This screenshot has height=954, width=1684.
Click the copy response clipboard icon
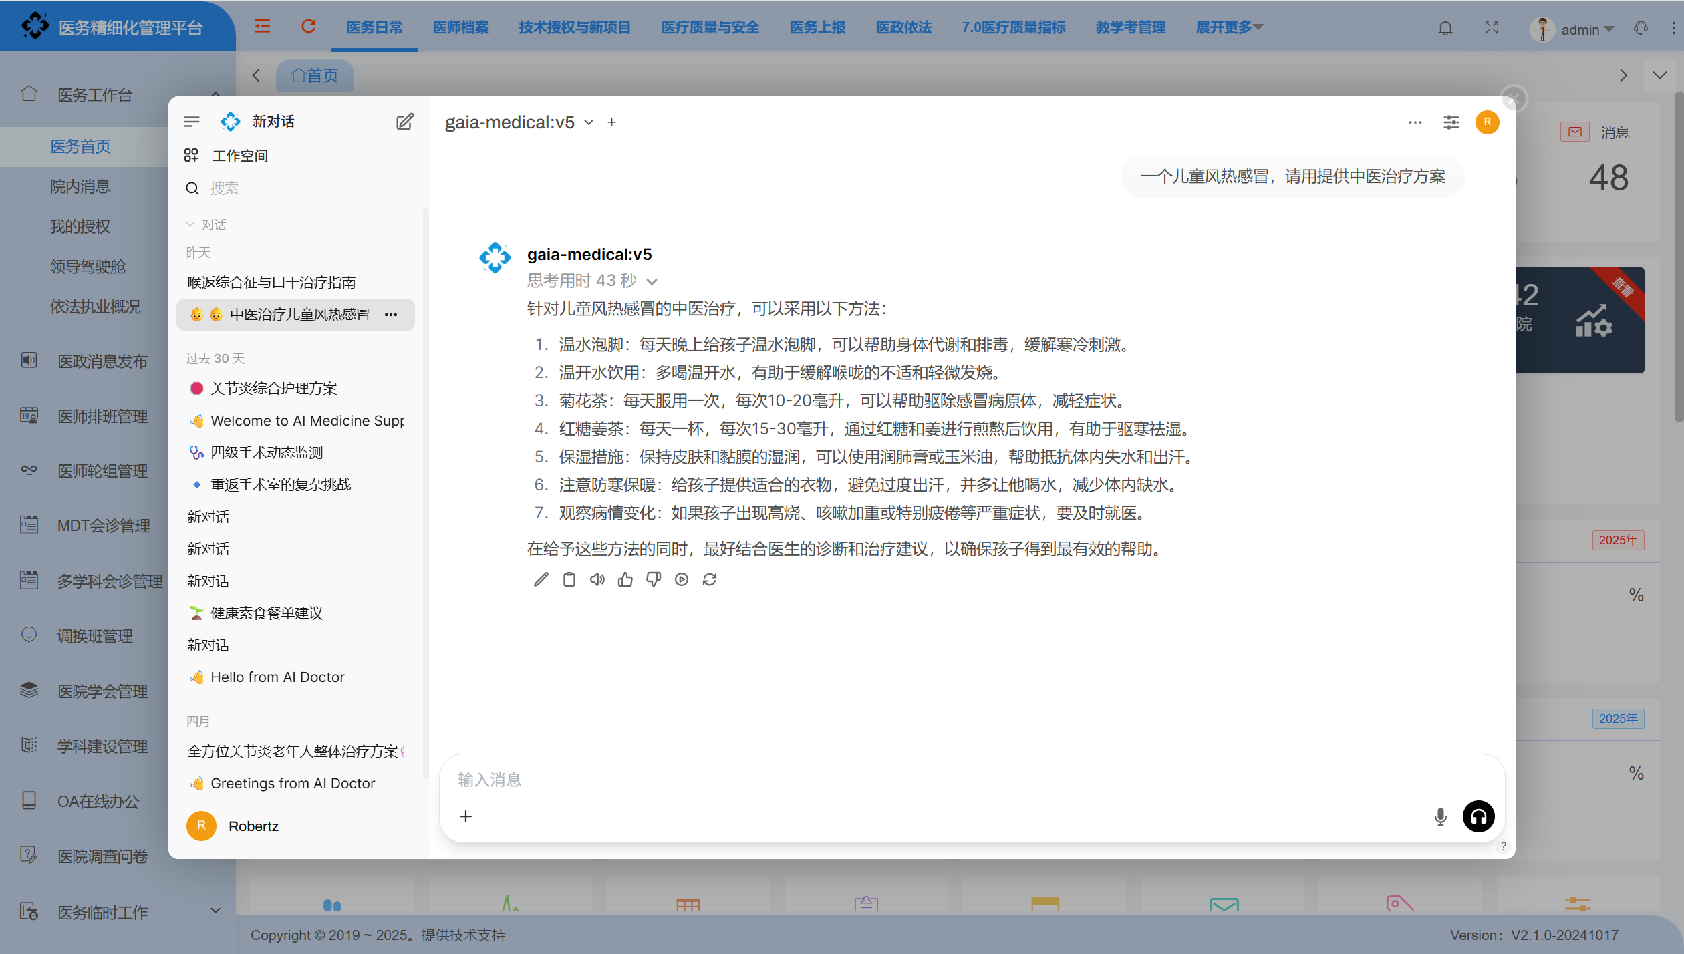click(569, 579)
